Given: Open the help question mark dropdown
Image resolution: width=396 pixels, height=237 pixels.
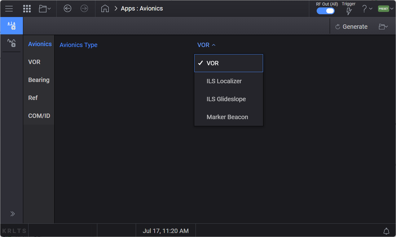Looking at the screenshot, I should click(367, 9).
